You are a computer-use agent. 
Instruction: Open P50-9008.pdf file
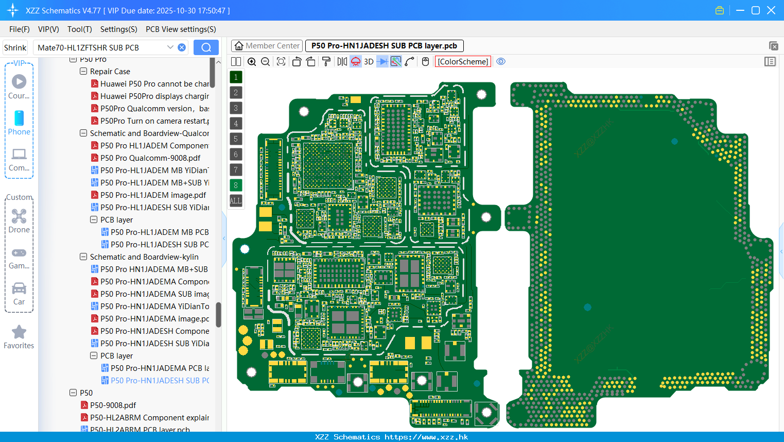(x=113, y=405)
